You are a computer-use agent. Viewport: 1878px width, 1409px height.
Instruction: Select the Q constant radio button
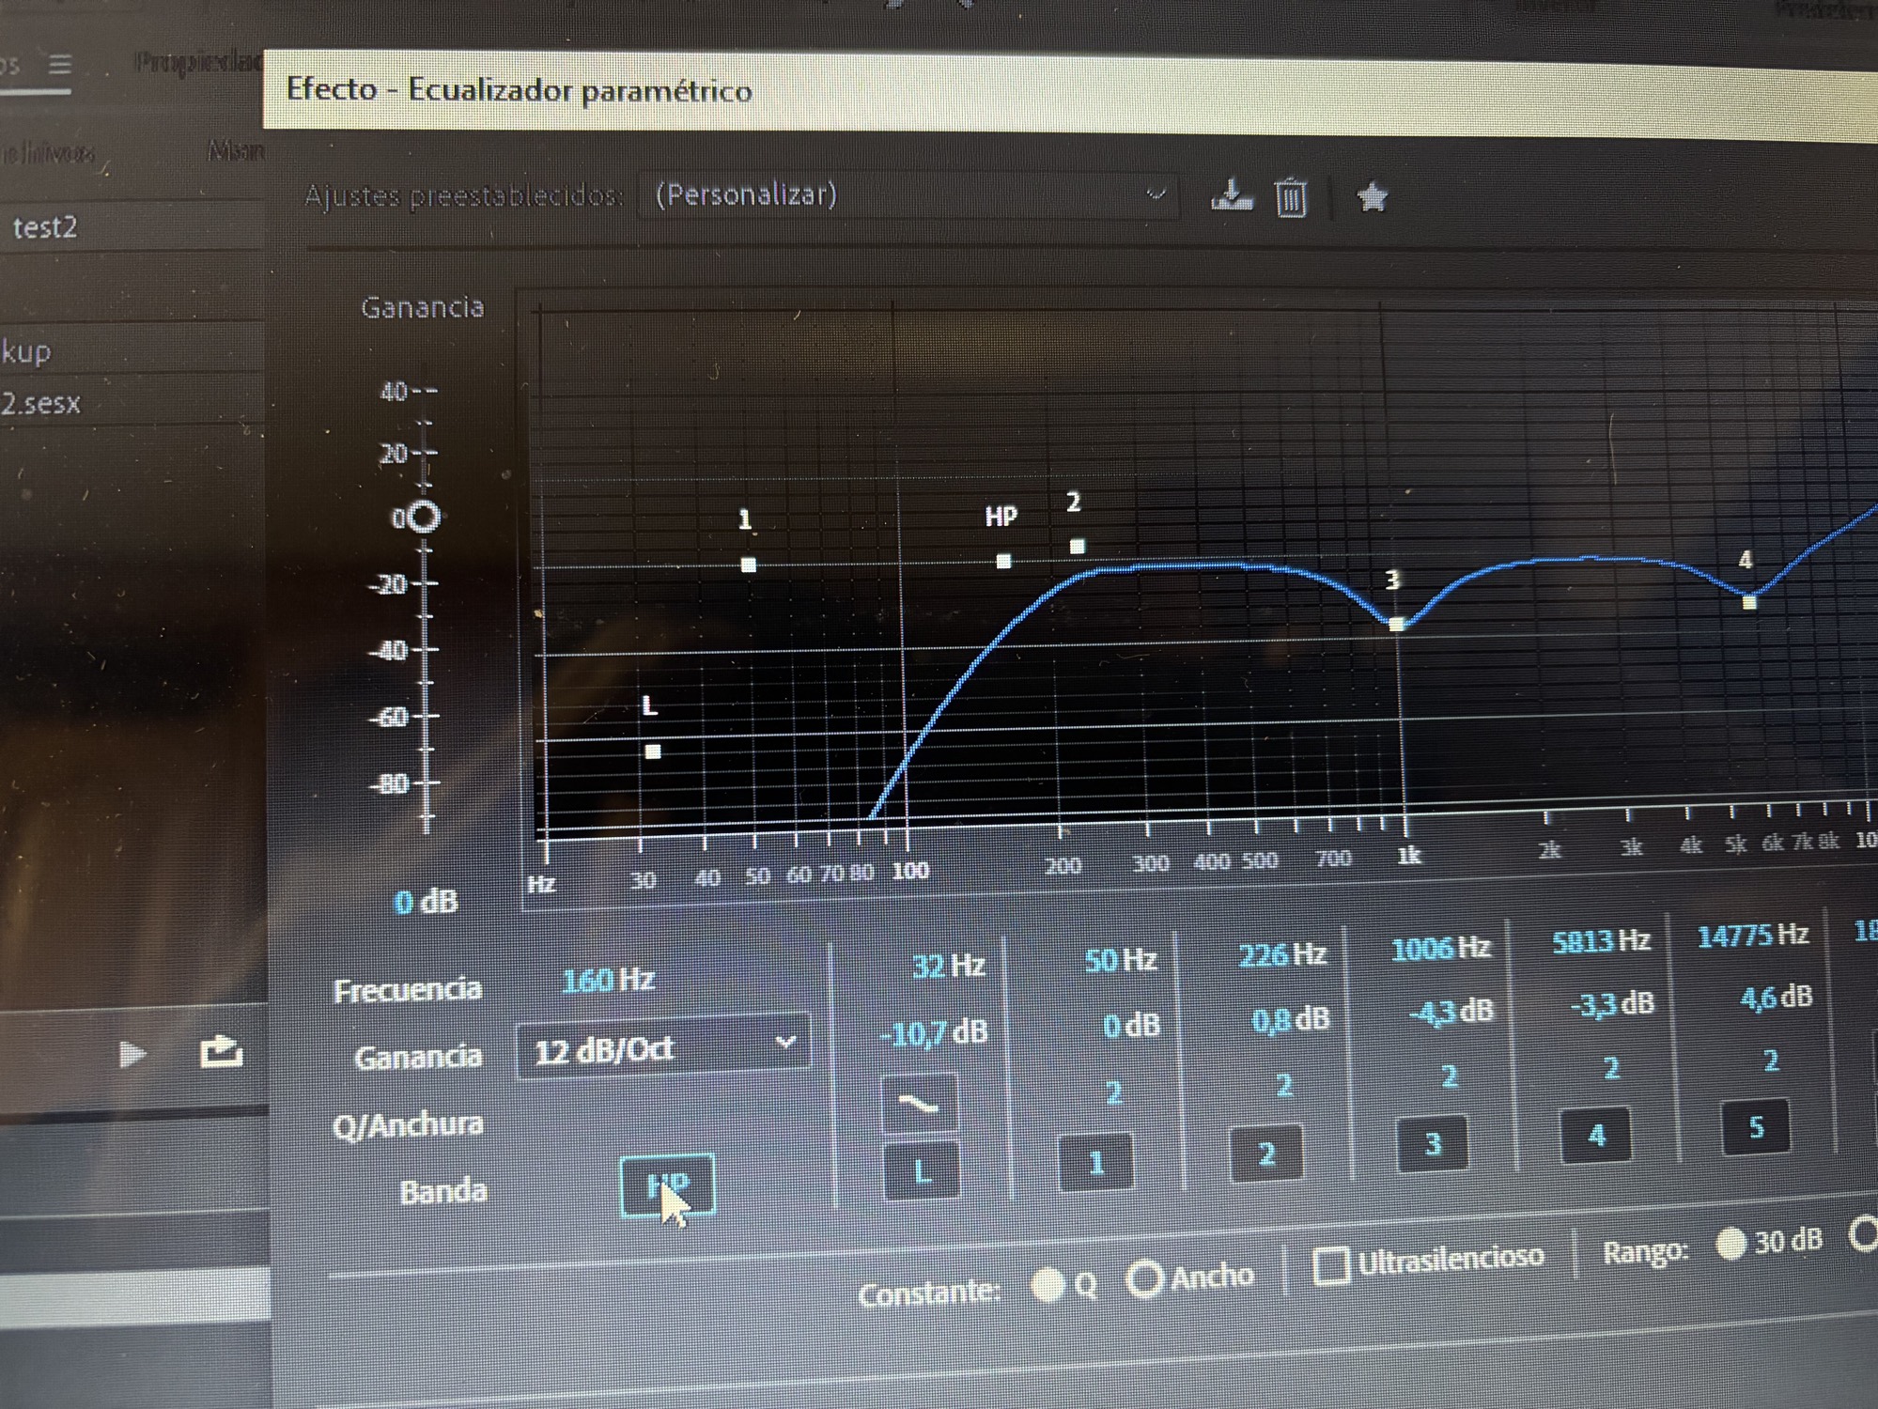click(x=1048, y=1284)
